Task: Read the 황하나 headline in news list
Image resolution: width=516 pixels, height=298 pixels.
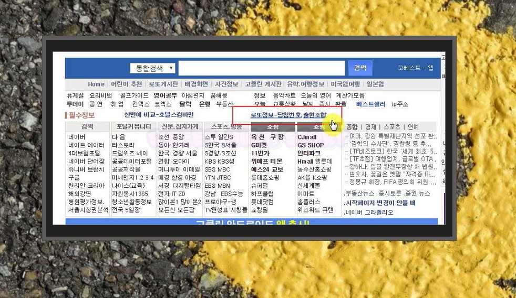Action: pyautogui.click(x=393, y=167)
